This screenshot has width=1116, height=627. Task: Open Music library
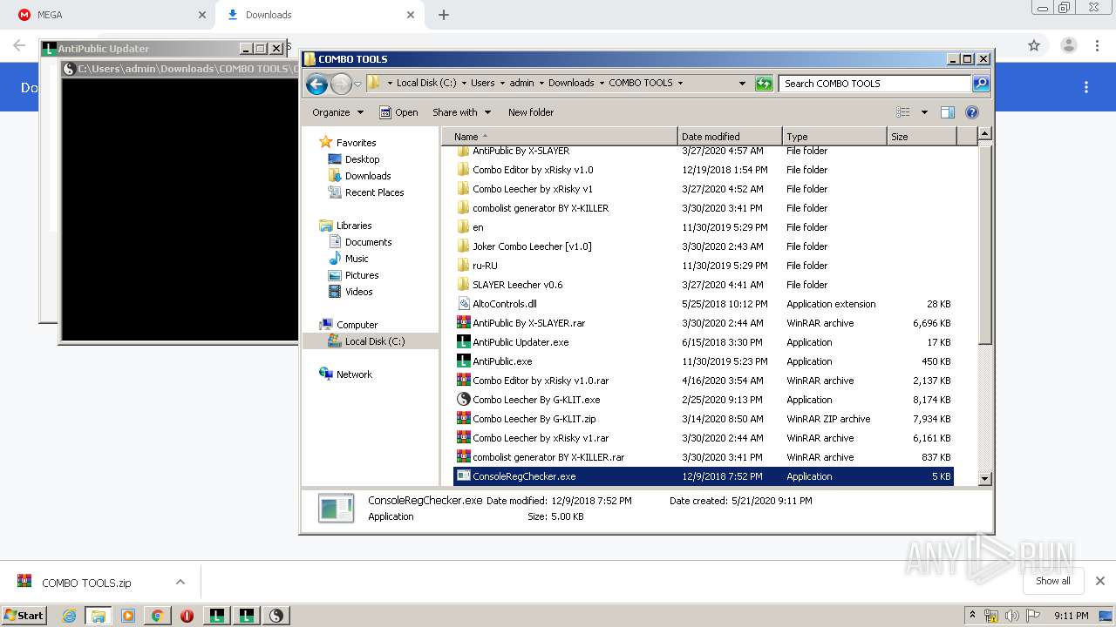[x=357, y=259]
